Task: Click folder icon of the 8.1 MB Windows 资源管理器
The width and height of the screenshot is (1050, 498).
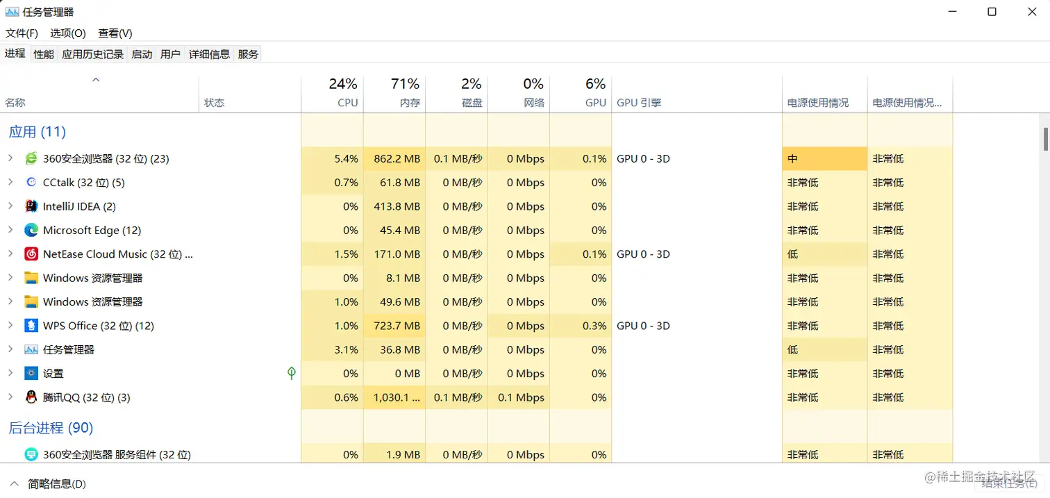Action: coord(31,278)
